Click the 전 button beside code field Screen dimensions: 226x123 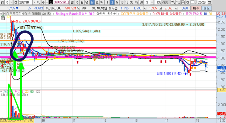pos(16,2)
